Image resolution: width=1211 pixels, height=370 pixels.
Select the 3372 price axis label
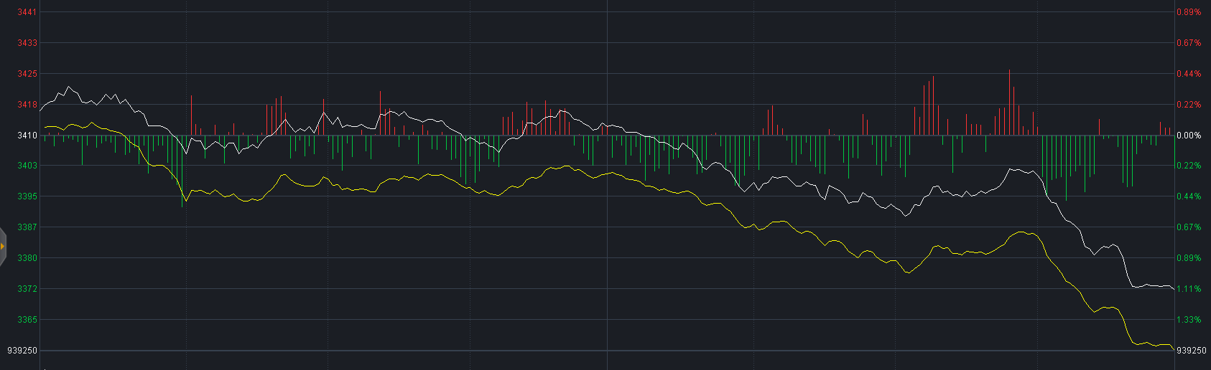(x=27, y=289)
